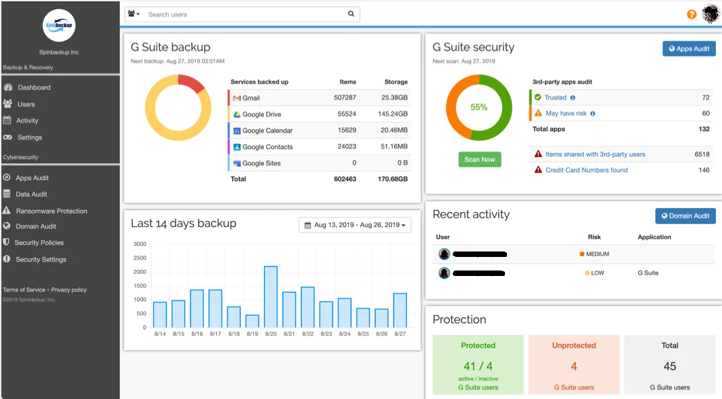Screen dimensions: 722x399
Task: Click the orange help question mark icon
Action: pyautogui.click(x=691, y=14)
